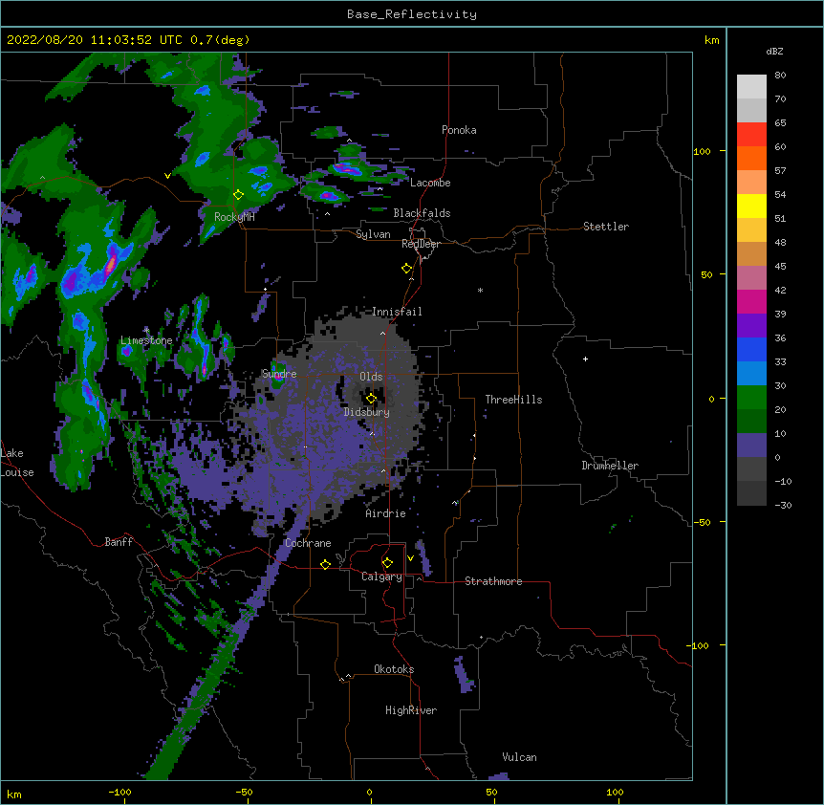Click the yellow station marker at Olds
Image resolution: width=824 pixels, height=805 pixels.
point(371,399)
